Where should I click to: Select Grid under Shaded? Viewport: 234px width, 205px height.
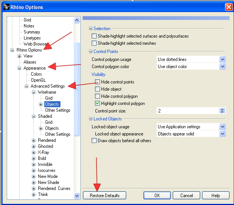[x=49, y=122]
